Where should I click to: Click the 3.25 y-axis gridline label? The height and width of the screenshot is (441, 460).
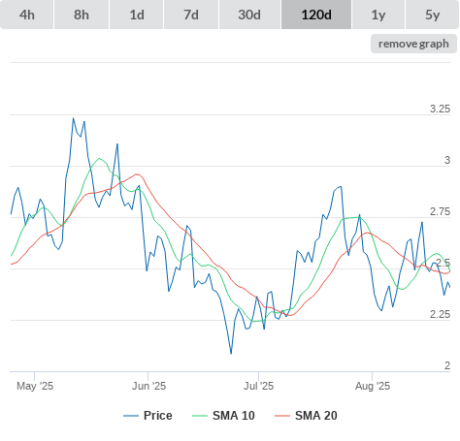tap(440, 109)
